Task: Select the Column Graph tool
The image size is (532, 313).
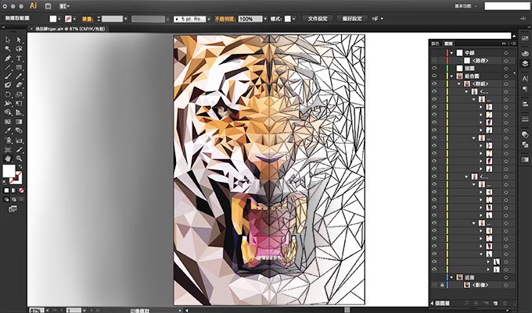Action: tap(19, 140)
